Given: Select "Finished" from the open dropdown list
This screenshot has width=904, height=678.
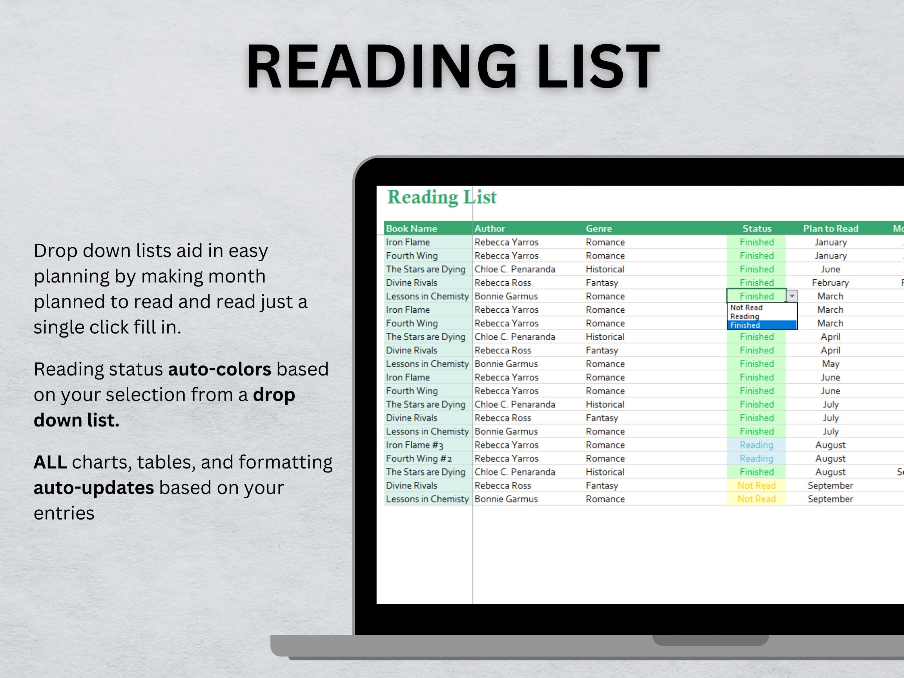Looking at the screenshot, I should point(745,325).
